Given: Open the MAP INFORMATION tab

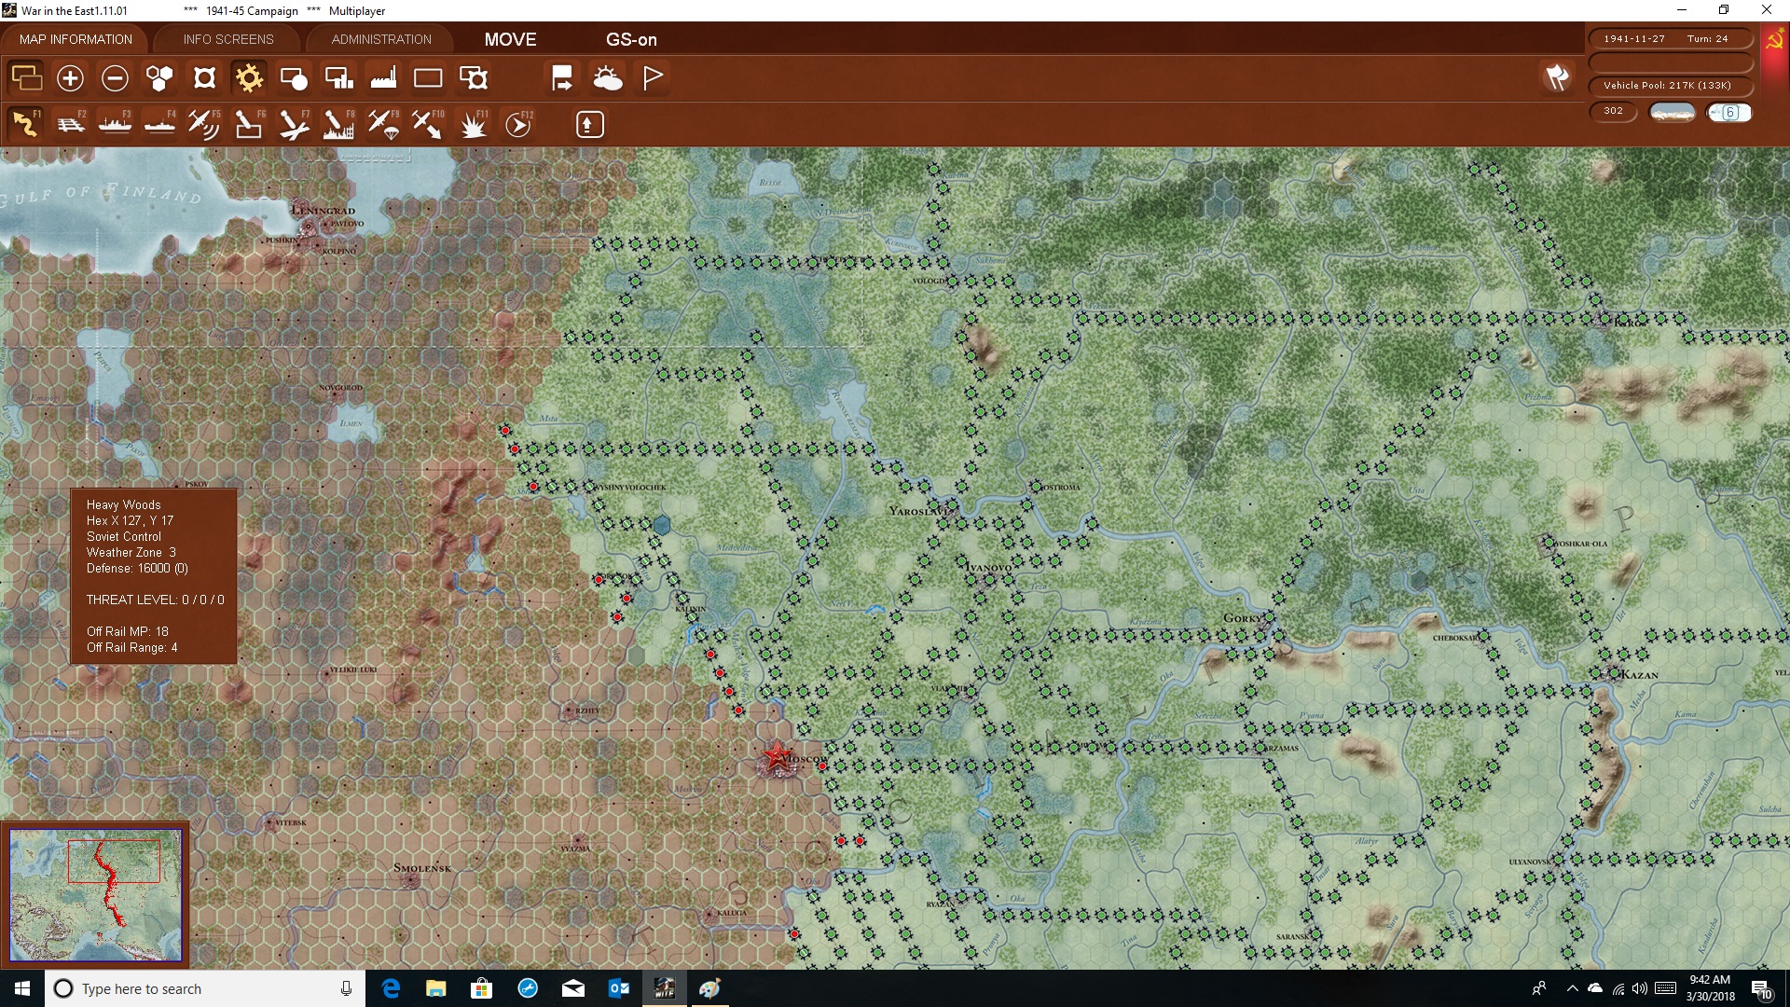Looking at the screenshot, I should (x=76, y=39).
